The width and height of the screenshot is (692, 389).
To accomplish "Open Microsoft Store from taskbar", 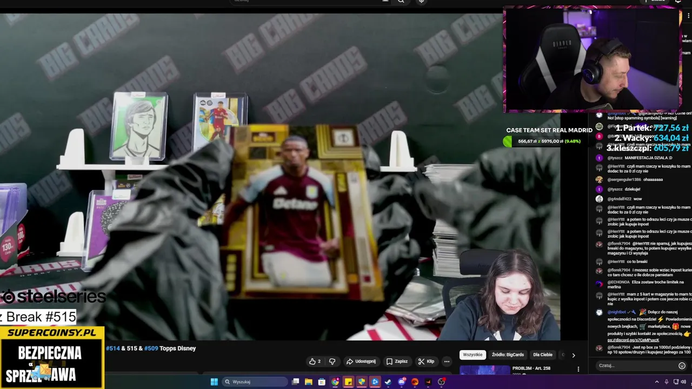I will (322, 382).
